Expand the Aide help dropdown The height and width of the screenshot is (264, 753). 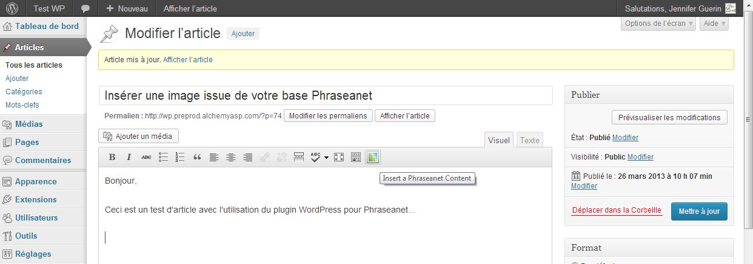[714, 24]
